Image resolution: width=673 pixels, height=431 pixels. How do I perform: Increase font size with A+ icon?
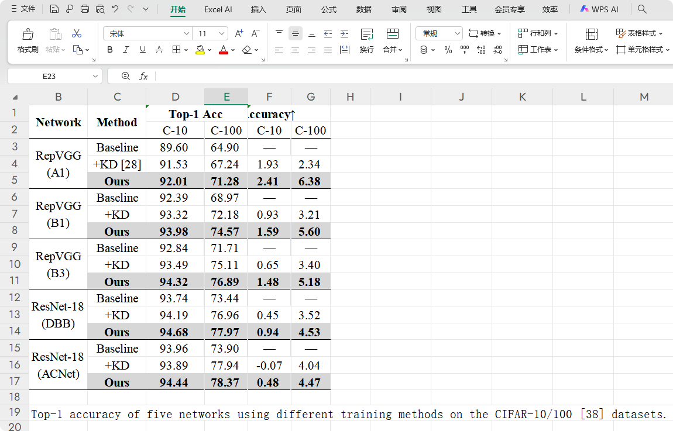[x=239, y=33]
